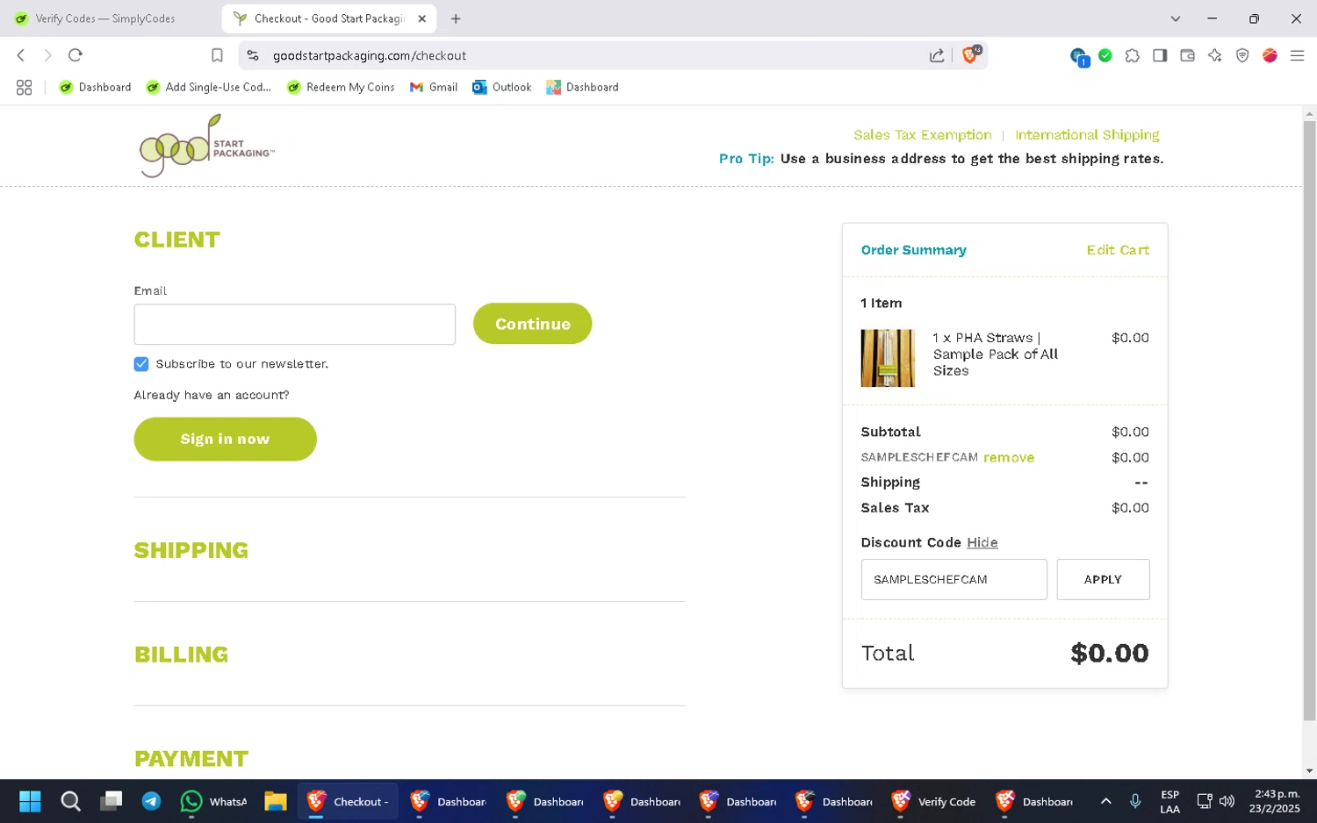Open the Sales Tax Exemption link
The image size is (1317, 823).
[922, 135]
